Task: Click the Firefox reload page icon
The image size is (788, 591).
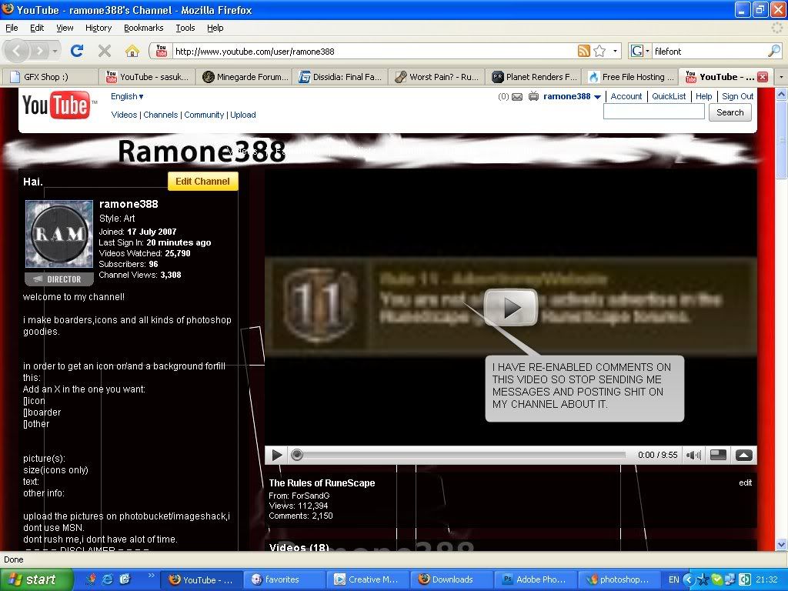Action: coord(77,51)
